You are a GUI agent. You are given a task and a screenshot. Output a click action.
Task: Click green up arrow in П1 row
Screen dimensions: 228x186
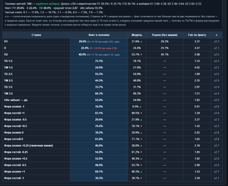141,41
